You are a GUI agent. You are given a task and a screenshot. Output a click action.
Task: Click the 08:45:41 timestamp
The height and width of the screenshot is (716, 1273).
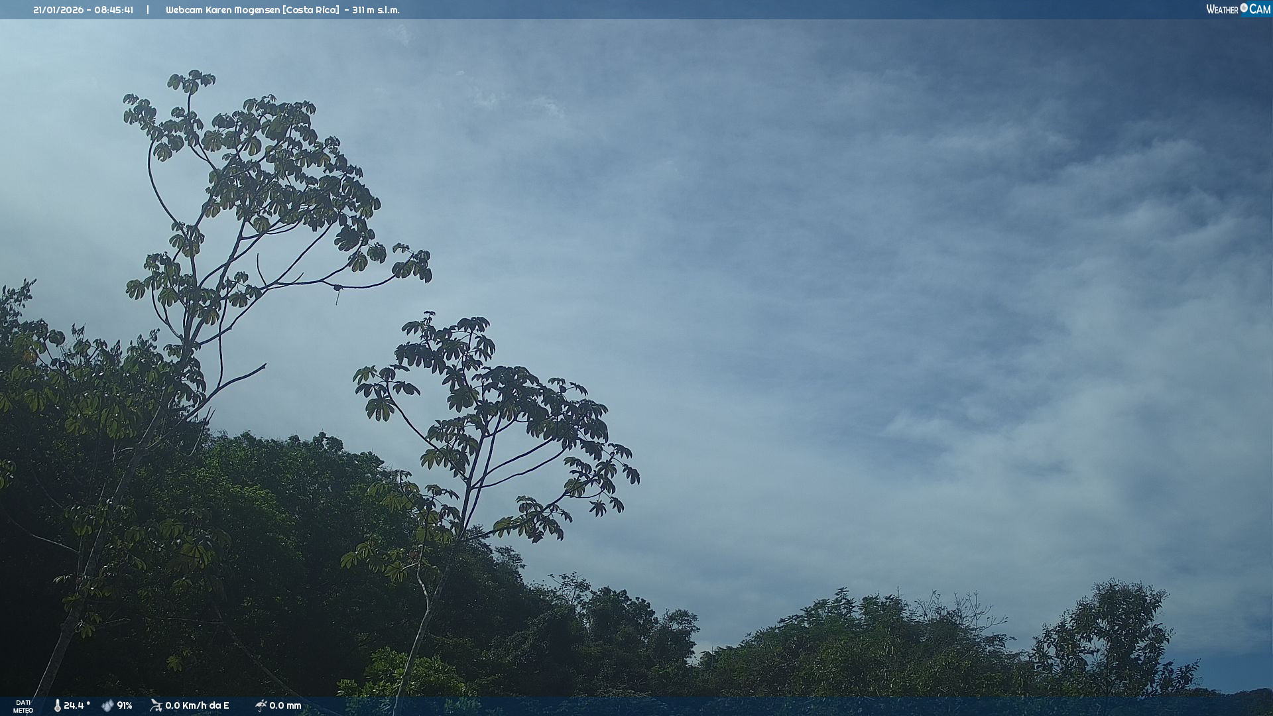pyautogui.click(x=113, y=10)
